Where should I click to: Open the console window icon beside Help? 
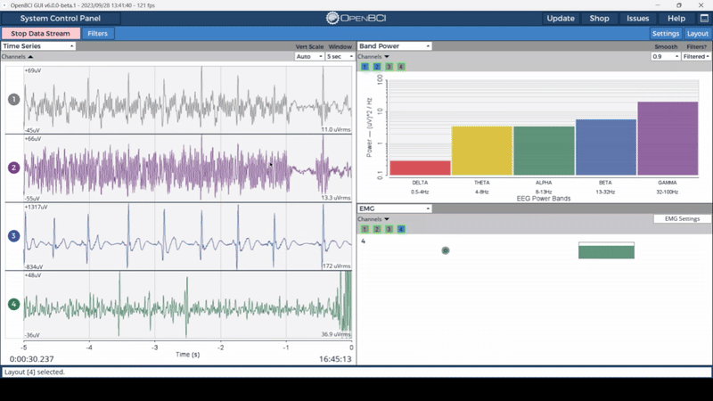click(x=704, y=18)
